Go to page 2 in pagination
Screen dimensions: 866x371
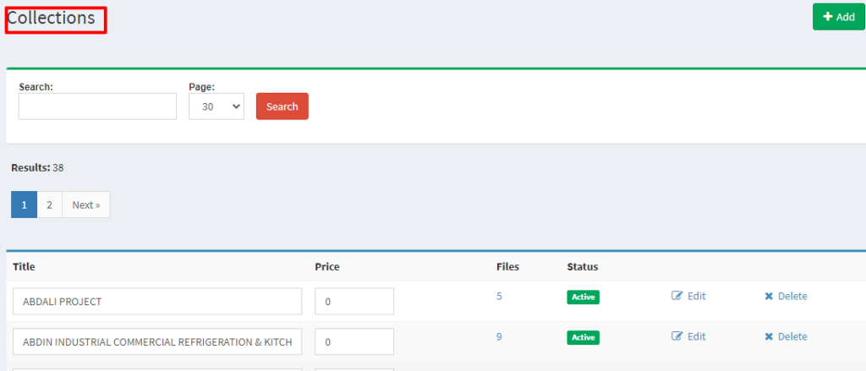tap(49, 205)
